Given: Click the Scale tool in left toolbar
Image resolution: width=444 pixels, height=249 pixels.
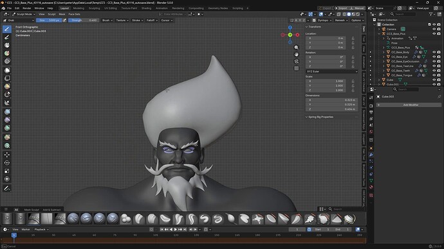Looking at the screenshot, I should tap(7, 171).
